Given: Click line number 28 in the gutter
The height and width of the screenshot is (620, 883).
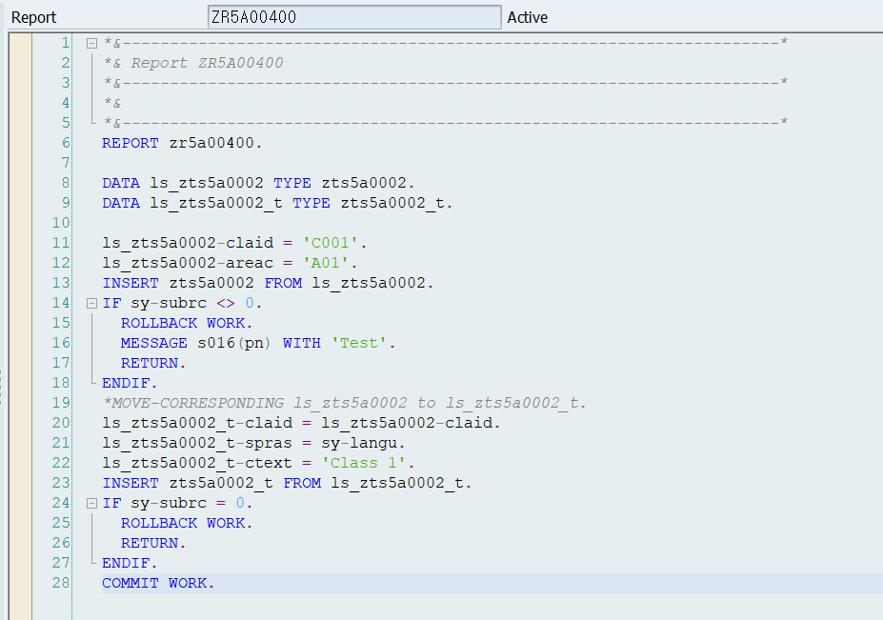Looking at the screenshot, I should point(61,583).
